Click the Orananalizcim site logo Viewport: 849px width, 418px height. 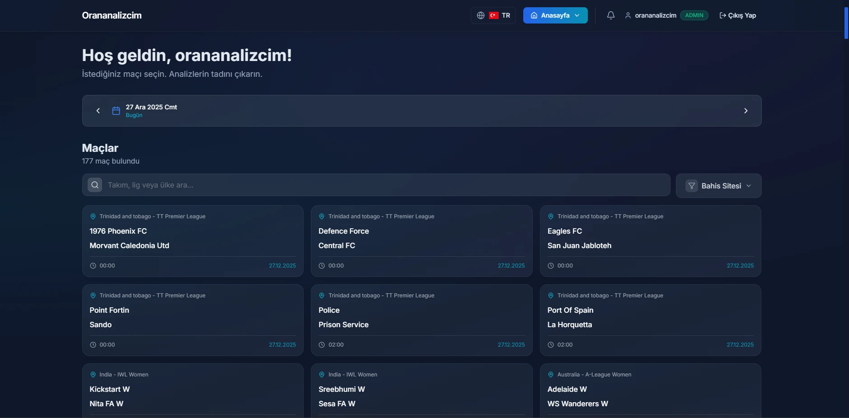(x=112, y=15)
